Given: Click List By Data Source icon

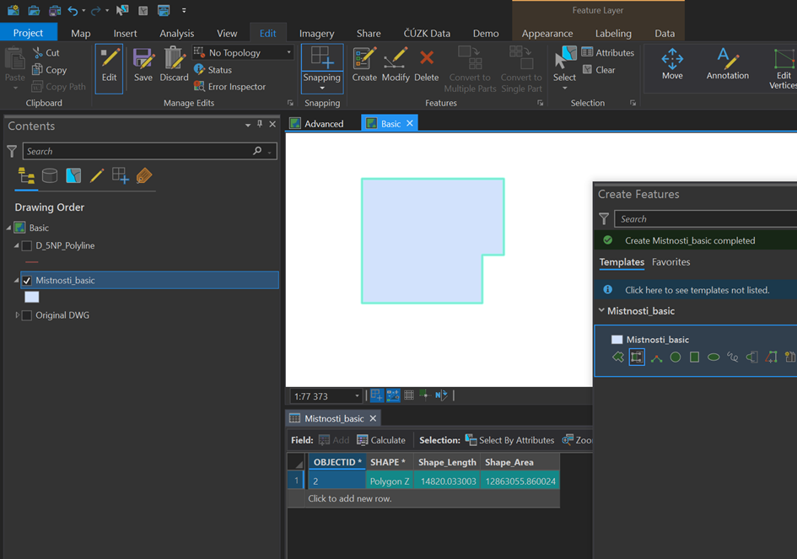Looking at the screenshot, I should [50, 175].
